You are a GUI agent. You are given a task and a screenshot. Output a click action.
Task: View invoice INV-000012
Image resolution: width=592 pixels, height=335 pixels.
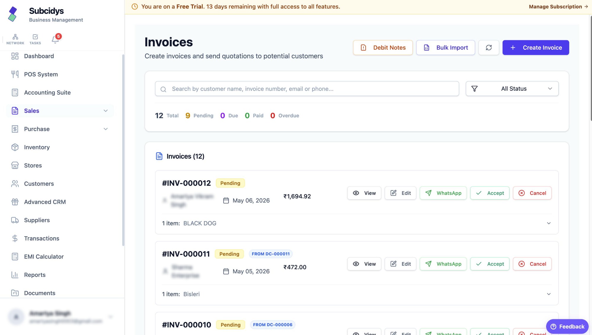[364, 193]
